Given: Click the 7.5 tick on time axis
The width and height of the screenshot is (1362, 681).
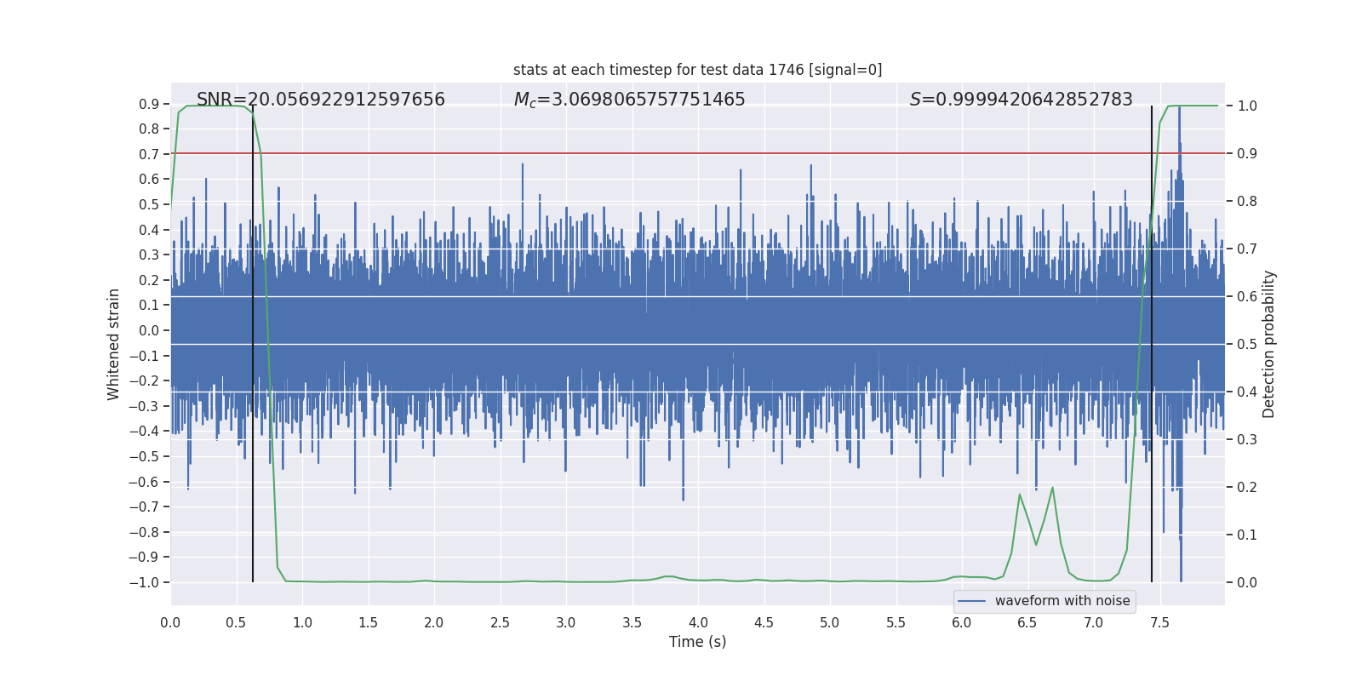Looking at the screenshot, I should [1159, 622].
